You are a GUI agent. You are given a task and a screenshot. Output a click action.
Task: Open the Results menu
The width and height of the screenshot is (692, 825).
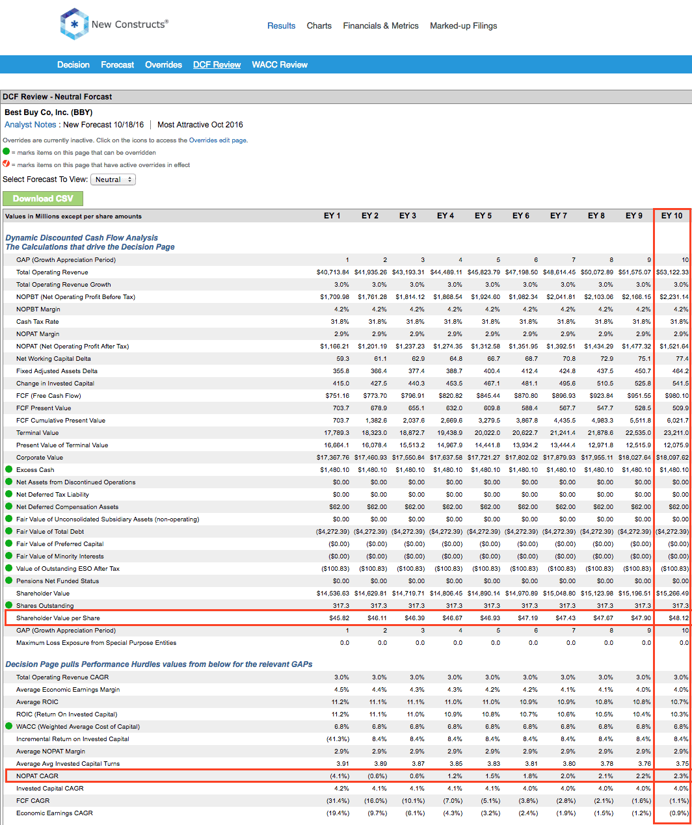pyautogui.click(x=281, y=26)
